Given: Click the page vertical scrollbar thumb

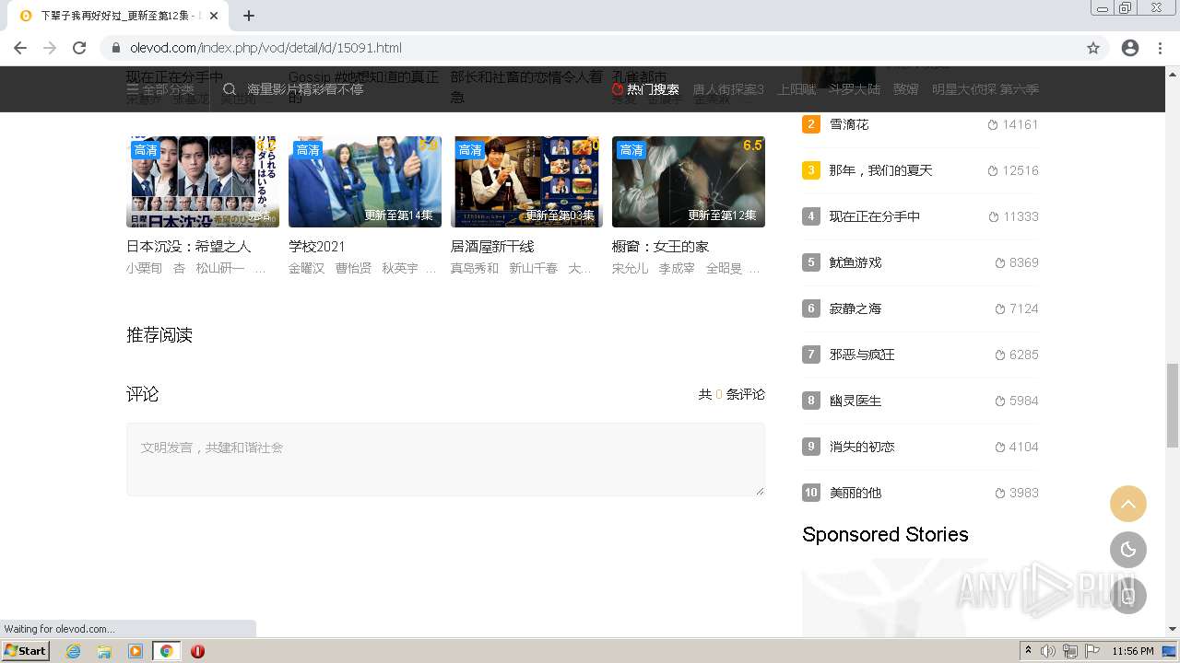Looking at the screenshot, I should click(x=1173, y=405).
